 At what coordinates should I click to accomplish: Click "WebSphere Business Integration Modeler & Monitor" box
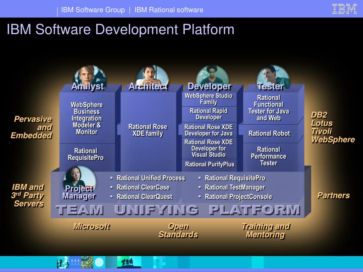(x=87, y=118)
